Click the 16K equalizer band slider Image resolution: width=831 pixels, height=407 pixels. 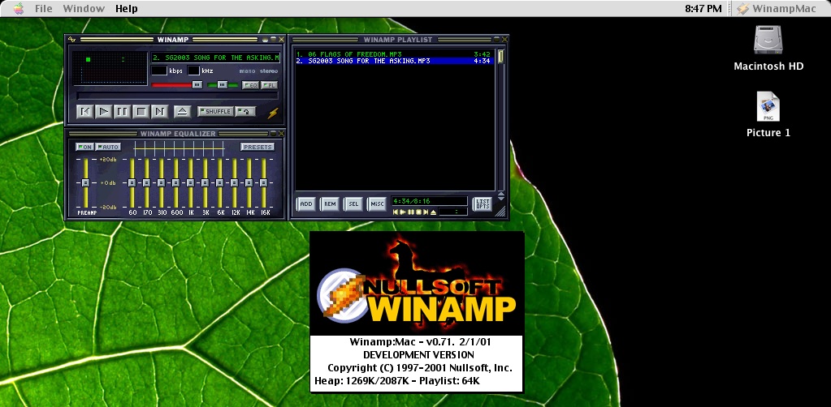coord(263,182)
